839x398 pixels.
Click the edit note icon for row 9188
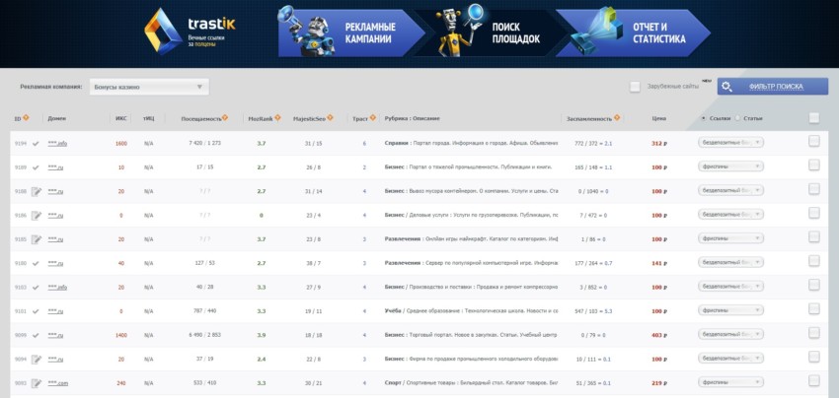tap(37, 191)
